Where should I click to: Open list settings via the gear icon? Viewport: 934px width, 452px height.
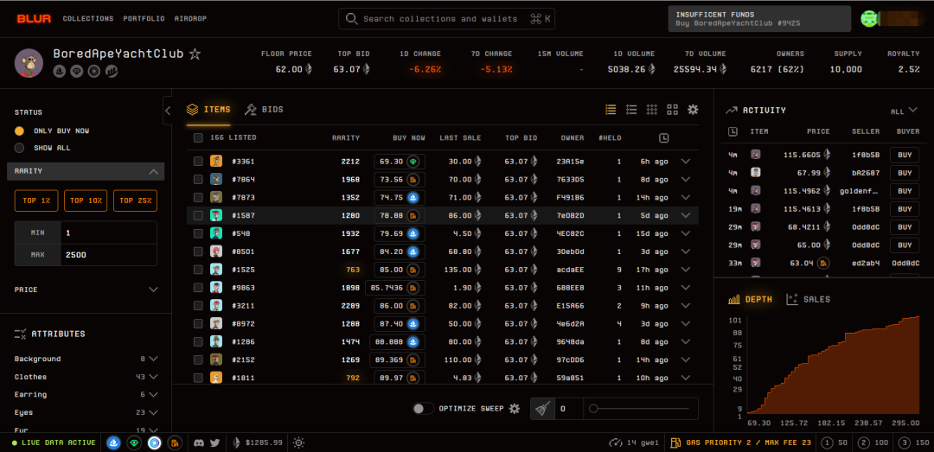pyautogui.click(x=693, y=110)
